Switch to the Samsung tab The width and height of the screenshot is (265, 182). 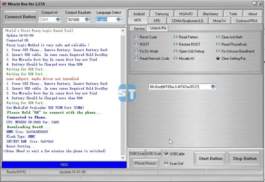click(x=162, y=14)
